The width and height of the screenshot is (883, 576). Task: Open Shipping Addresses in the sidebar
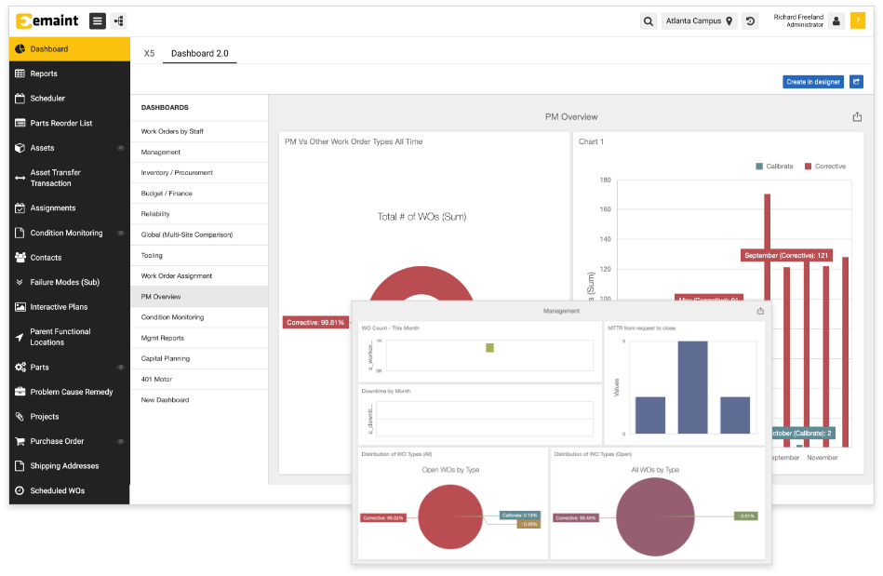point(70,466)
